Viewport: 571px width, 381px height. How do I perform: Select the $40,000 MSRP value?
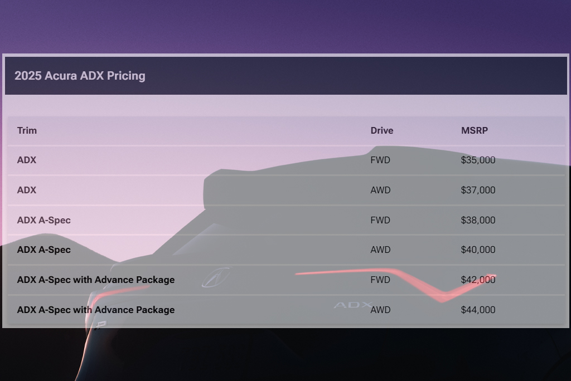click(x=478, y=250)
